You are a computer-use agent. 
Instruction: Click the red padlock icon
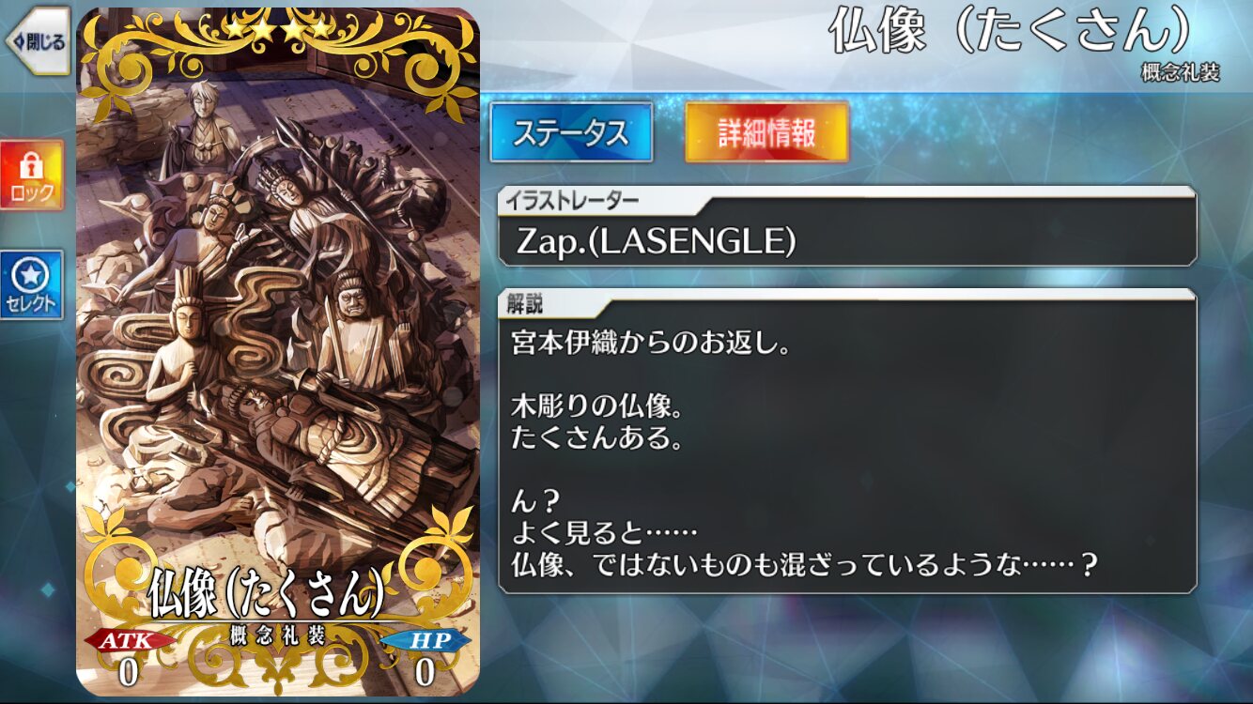[x=32, y=166]
